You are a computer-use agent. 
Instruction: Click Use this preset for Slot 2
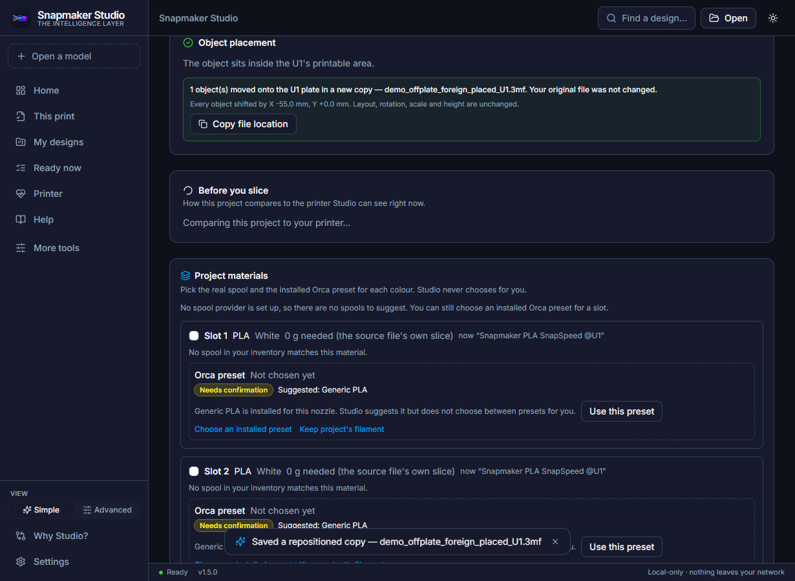point(622,547)
